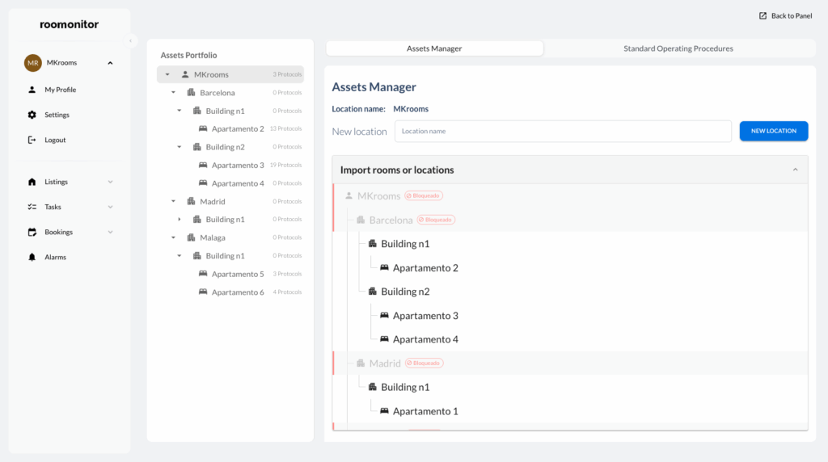Select Building n1 under Madrid in import tree
This screenshot has height=462, width=828.
(x=405, y=387)
